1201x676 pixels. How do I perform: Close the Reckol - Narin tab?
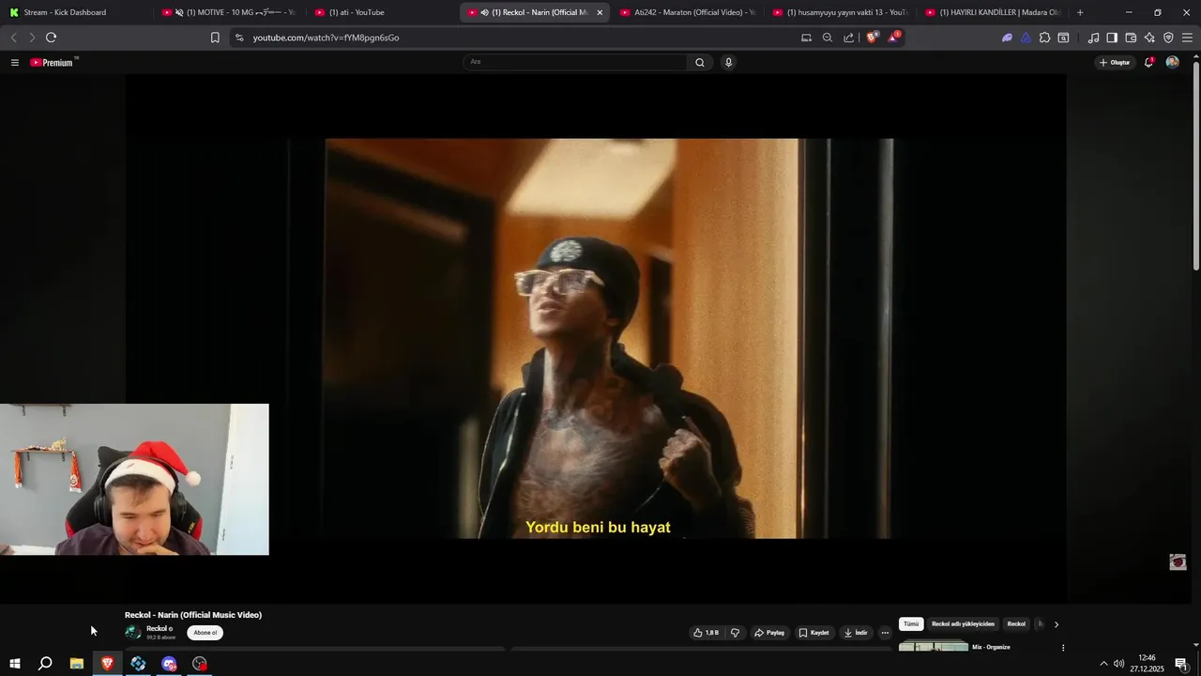click(600, 12)
